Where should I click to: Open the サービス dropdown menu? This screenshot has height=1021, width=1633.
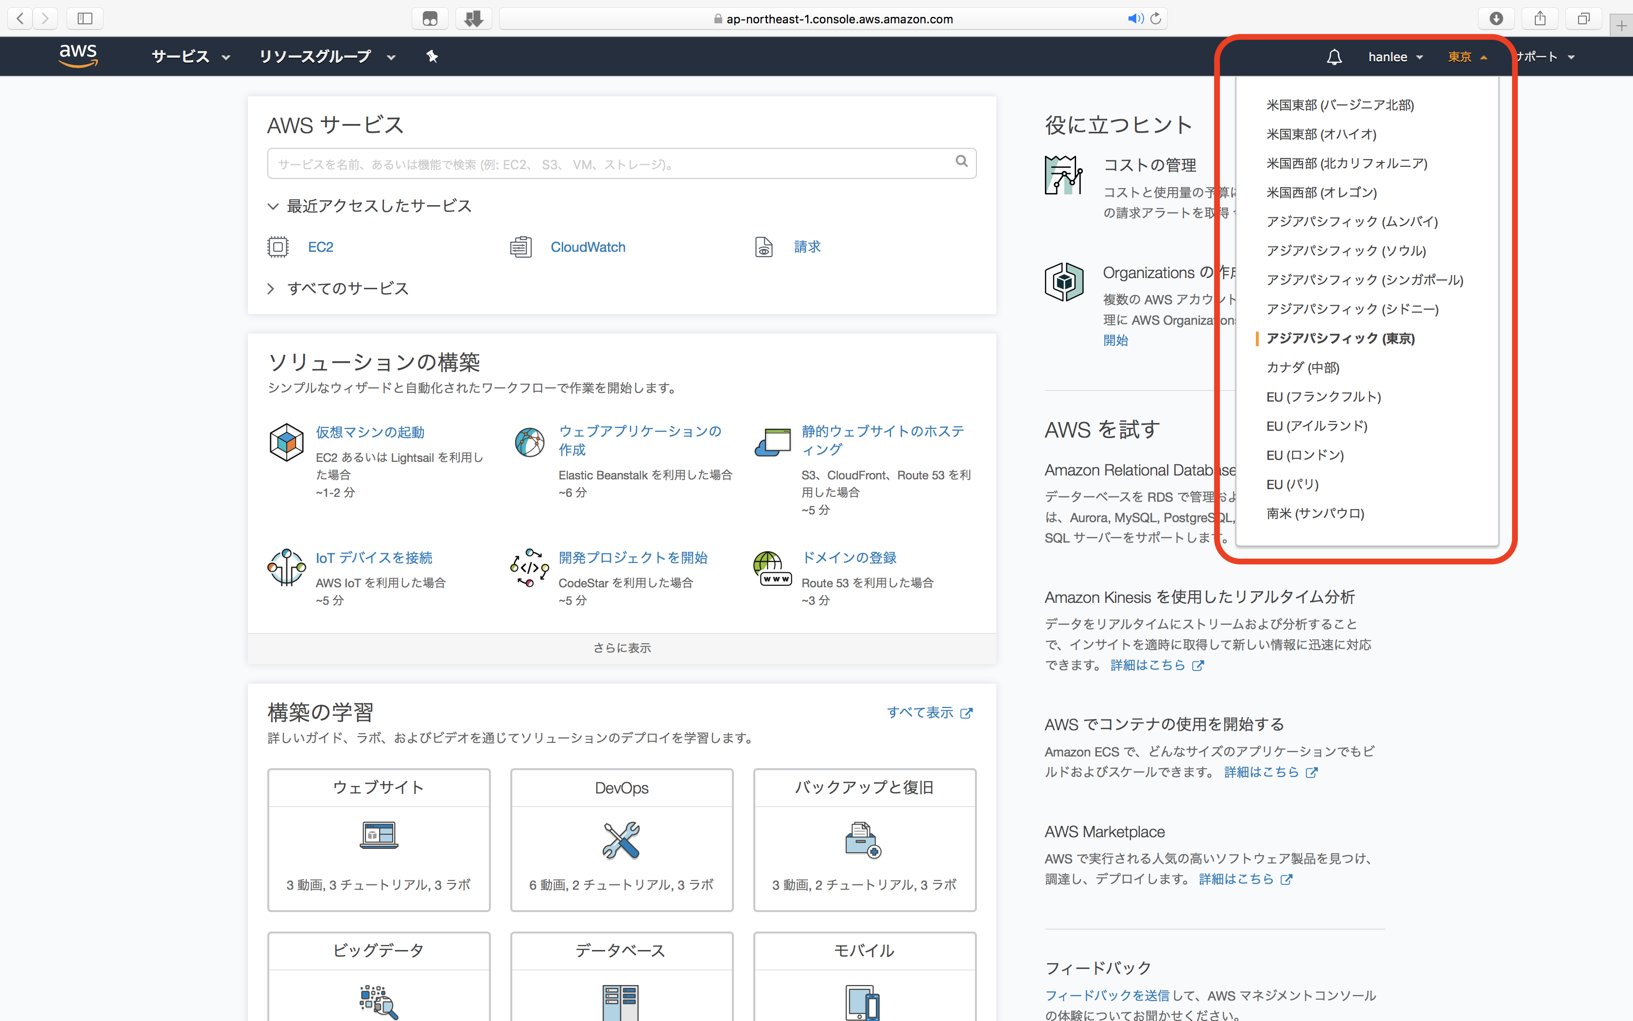[x=191, y=57]
